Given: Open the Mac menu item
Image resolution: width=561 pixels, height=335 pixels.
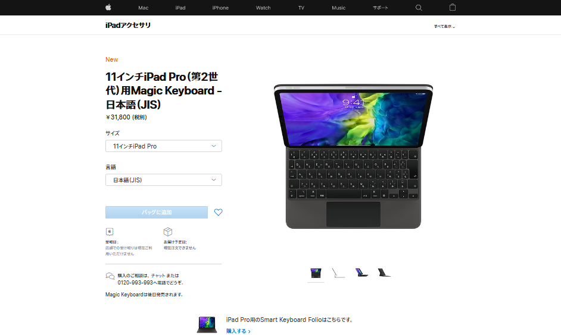Looking at the screenshot, I should [143, 8].
